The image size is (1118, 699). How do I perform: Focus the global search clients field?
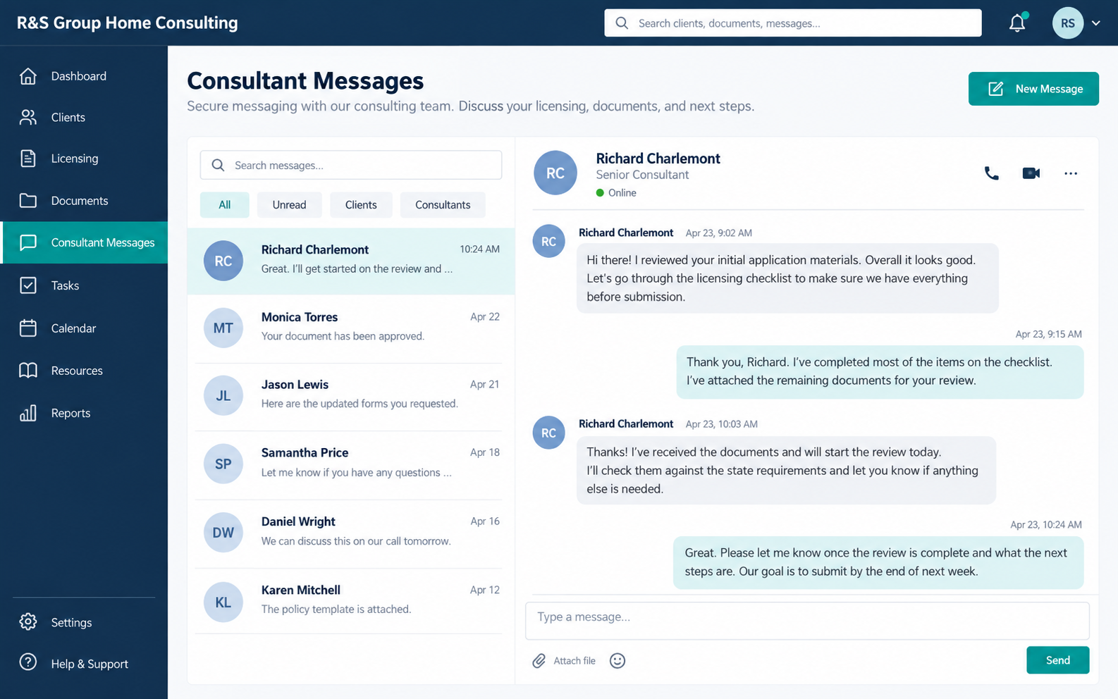coord(792,23)
